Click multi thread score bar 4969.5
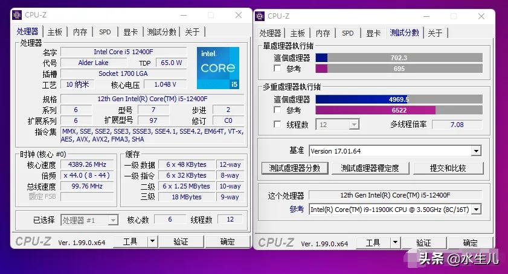Screen dimensions: 508x274 pyautogui.click(x=399, y=99)
